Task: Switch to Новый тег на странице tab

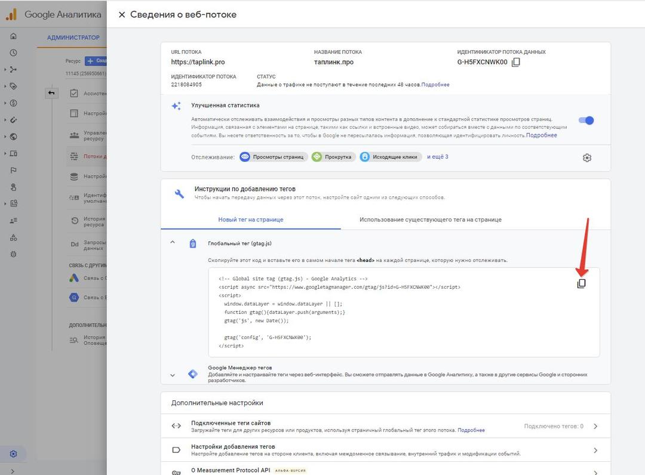Action: [250, 220]
